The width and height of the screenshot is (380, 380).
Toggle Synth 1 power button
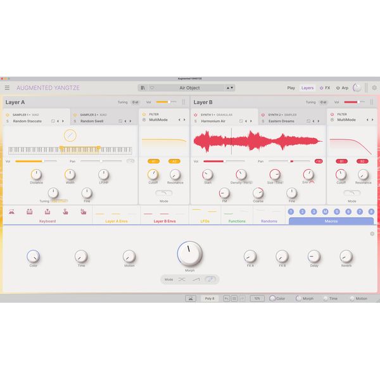pyautogui.click(x=195, y=115)
